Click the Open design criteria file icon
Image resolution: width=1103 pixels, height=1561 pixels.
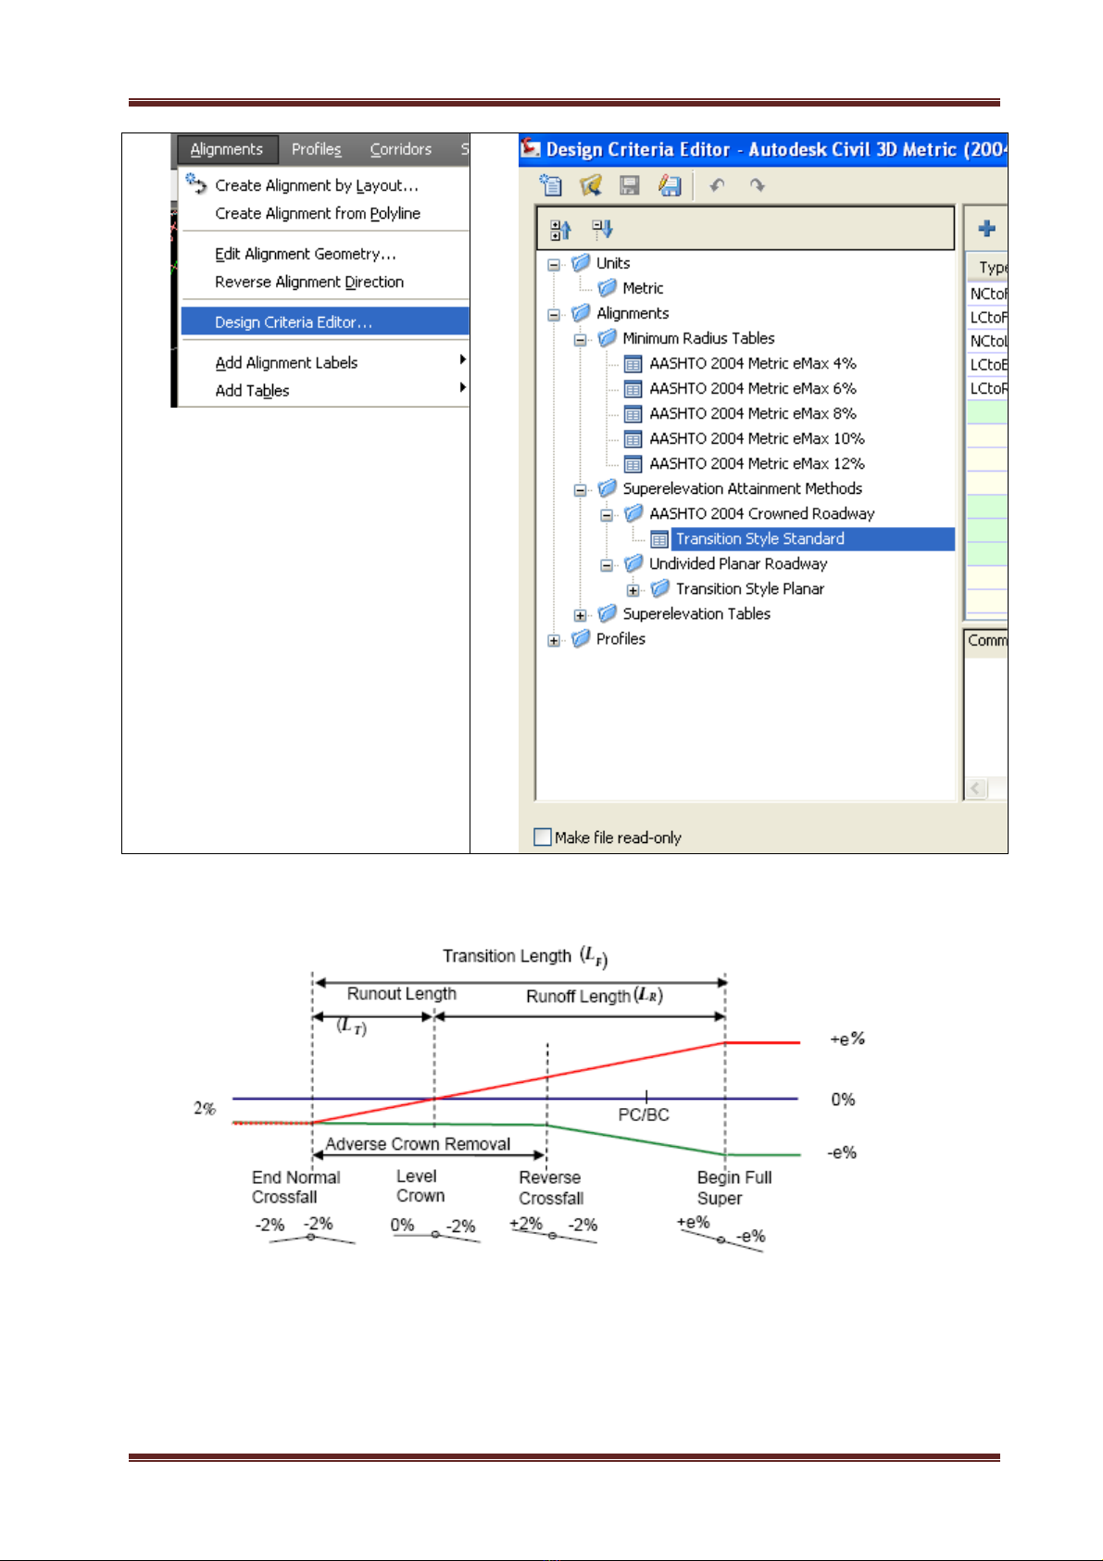[x=590, y=185]
